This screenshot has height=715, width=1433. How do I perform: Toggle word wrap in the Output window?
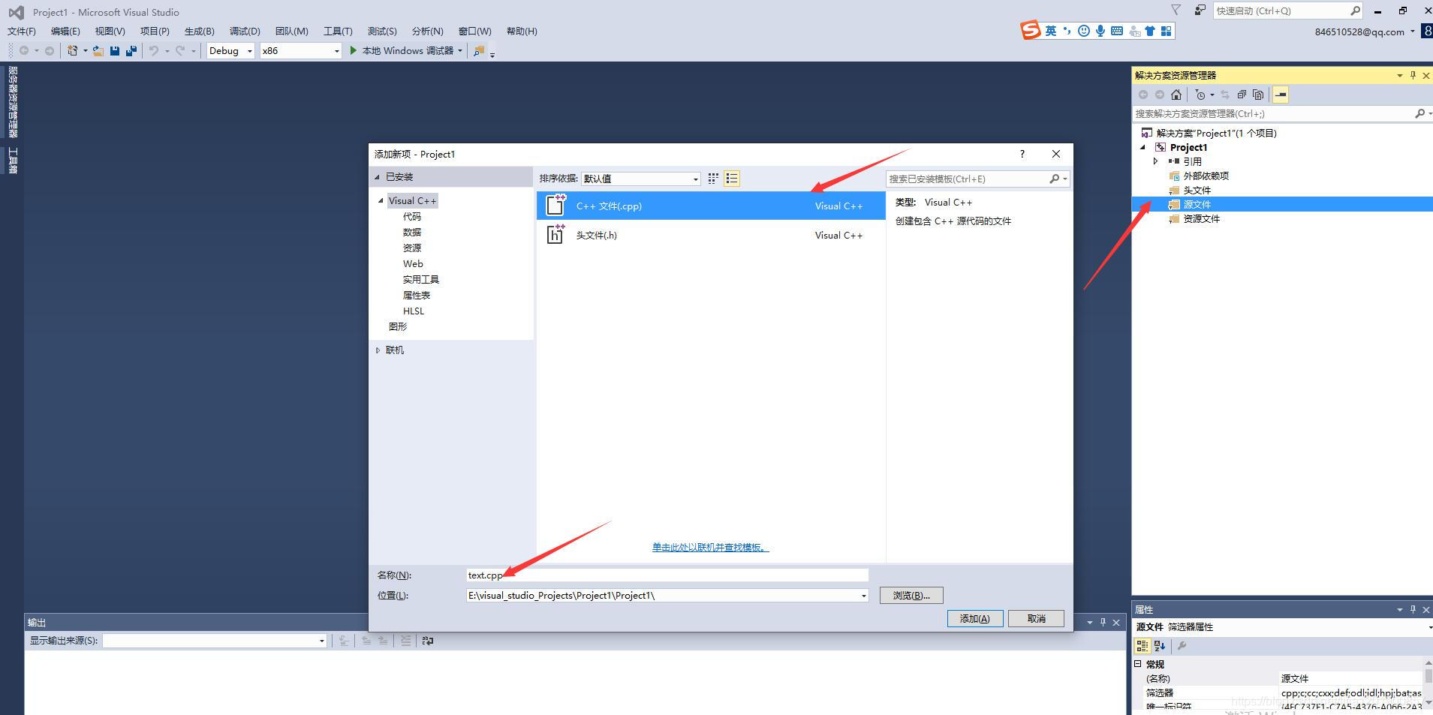coord(428,641)
